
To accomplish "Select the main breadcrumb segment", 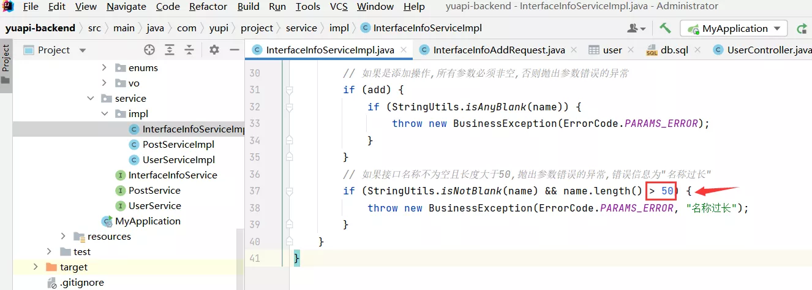I will pos(124,28).
